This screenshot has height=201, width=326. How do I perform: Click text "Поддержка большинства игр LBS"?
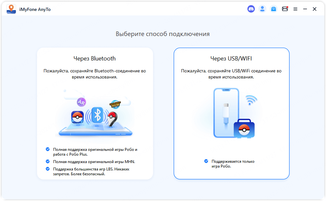pos(83,169)
